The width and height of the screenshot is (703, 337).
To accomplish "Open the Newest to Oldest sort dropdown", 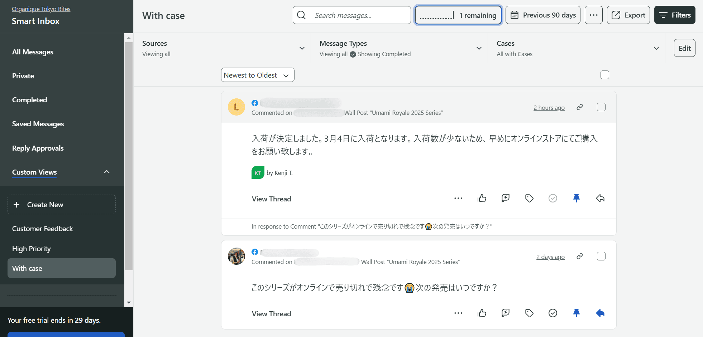I will point(257,75).
